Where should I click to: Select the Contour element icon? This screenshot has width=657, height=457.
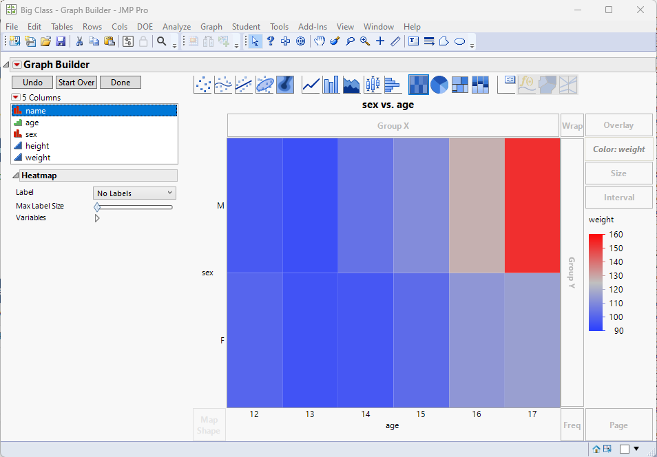(284, 84)
